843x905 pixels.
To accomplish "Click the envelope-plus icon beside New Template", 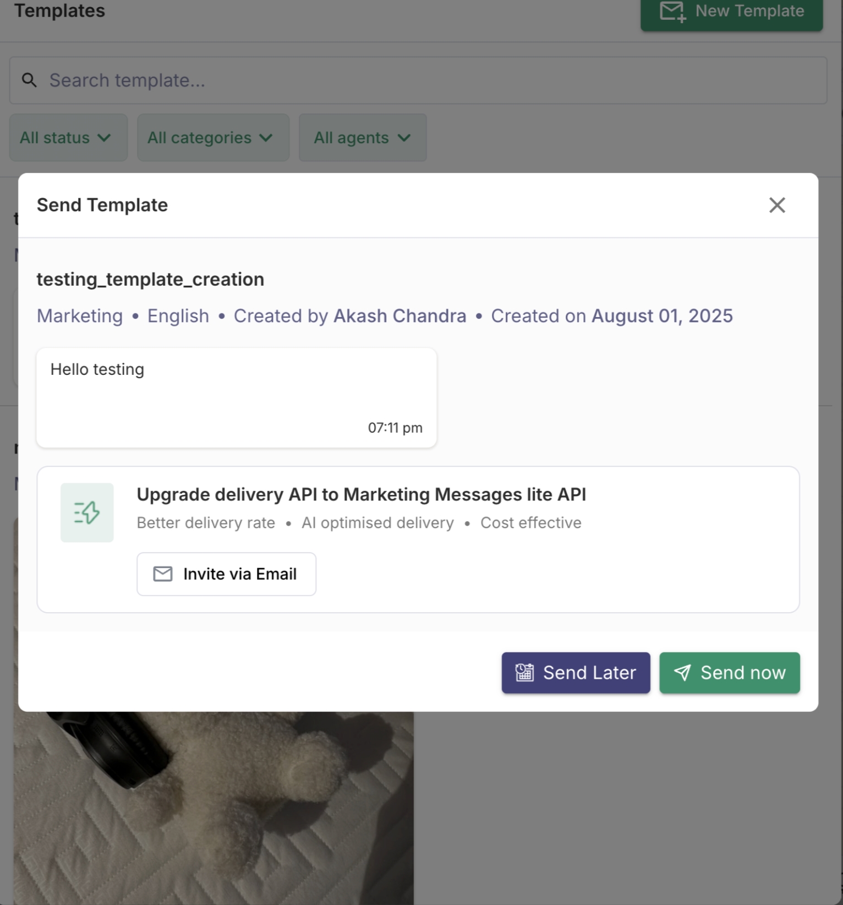I will click(672, 12).
